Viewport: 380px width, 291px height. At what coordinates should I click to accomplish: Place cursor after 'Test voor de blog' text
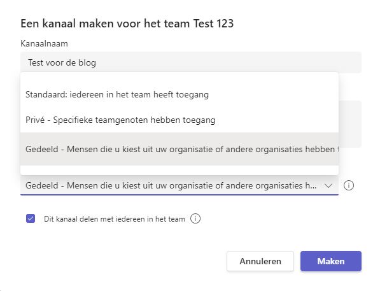tap(97, 62)
